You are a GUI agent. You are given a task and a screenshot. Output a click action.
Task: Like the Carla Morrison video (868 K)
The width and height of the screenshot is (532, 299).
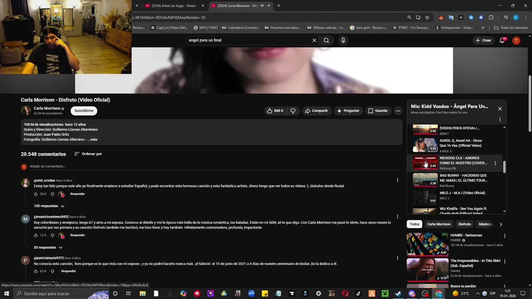pyautogui.click(x=275, y=111)
